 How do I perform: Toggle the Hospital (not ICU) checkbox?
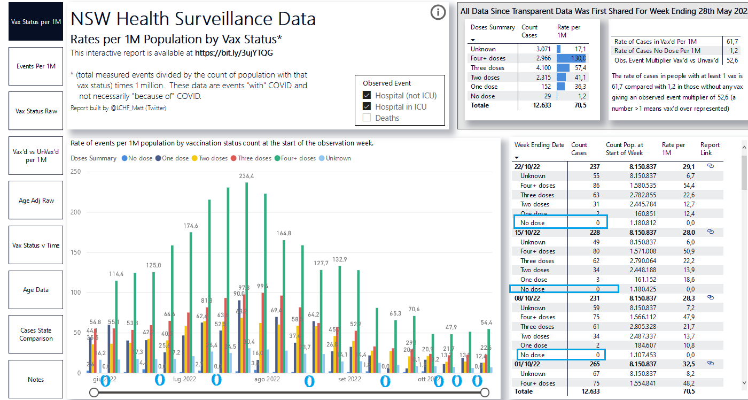[x=367, y=95]
